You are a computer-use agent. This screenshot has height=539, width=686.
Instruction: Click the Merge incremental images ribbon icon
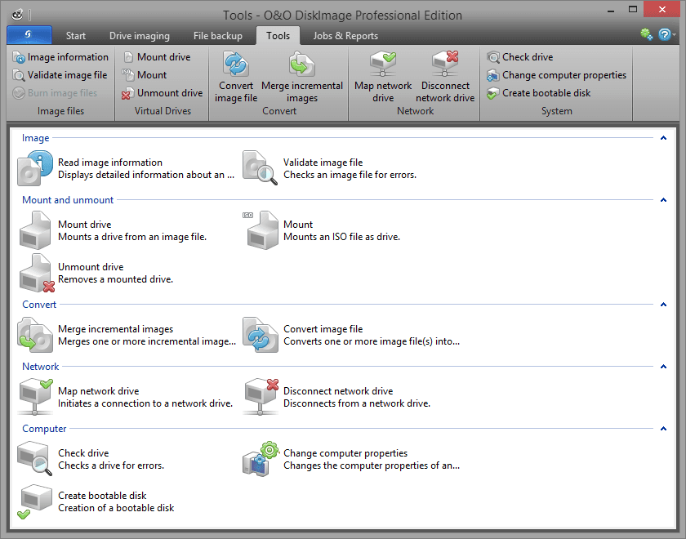[x=302, y=65]
